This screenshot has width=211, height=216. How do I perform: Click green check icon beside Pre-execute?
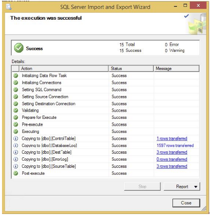[16, 124]
